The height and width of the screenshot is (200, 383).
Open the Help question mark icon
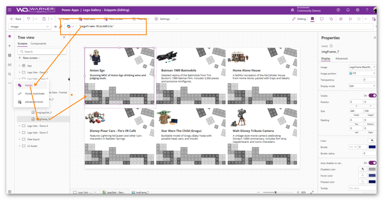(367, 10)
